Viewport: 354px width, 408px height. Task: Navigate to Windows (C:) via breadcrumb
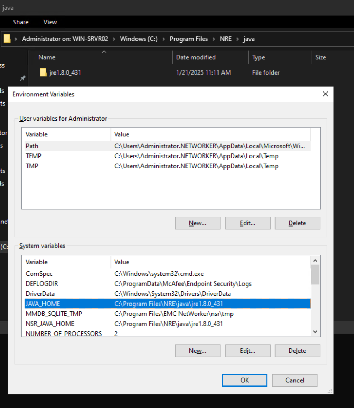point(139,39)
